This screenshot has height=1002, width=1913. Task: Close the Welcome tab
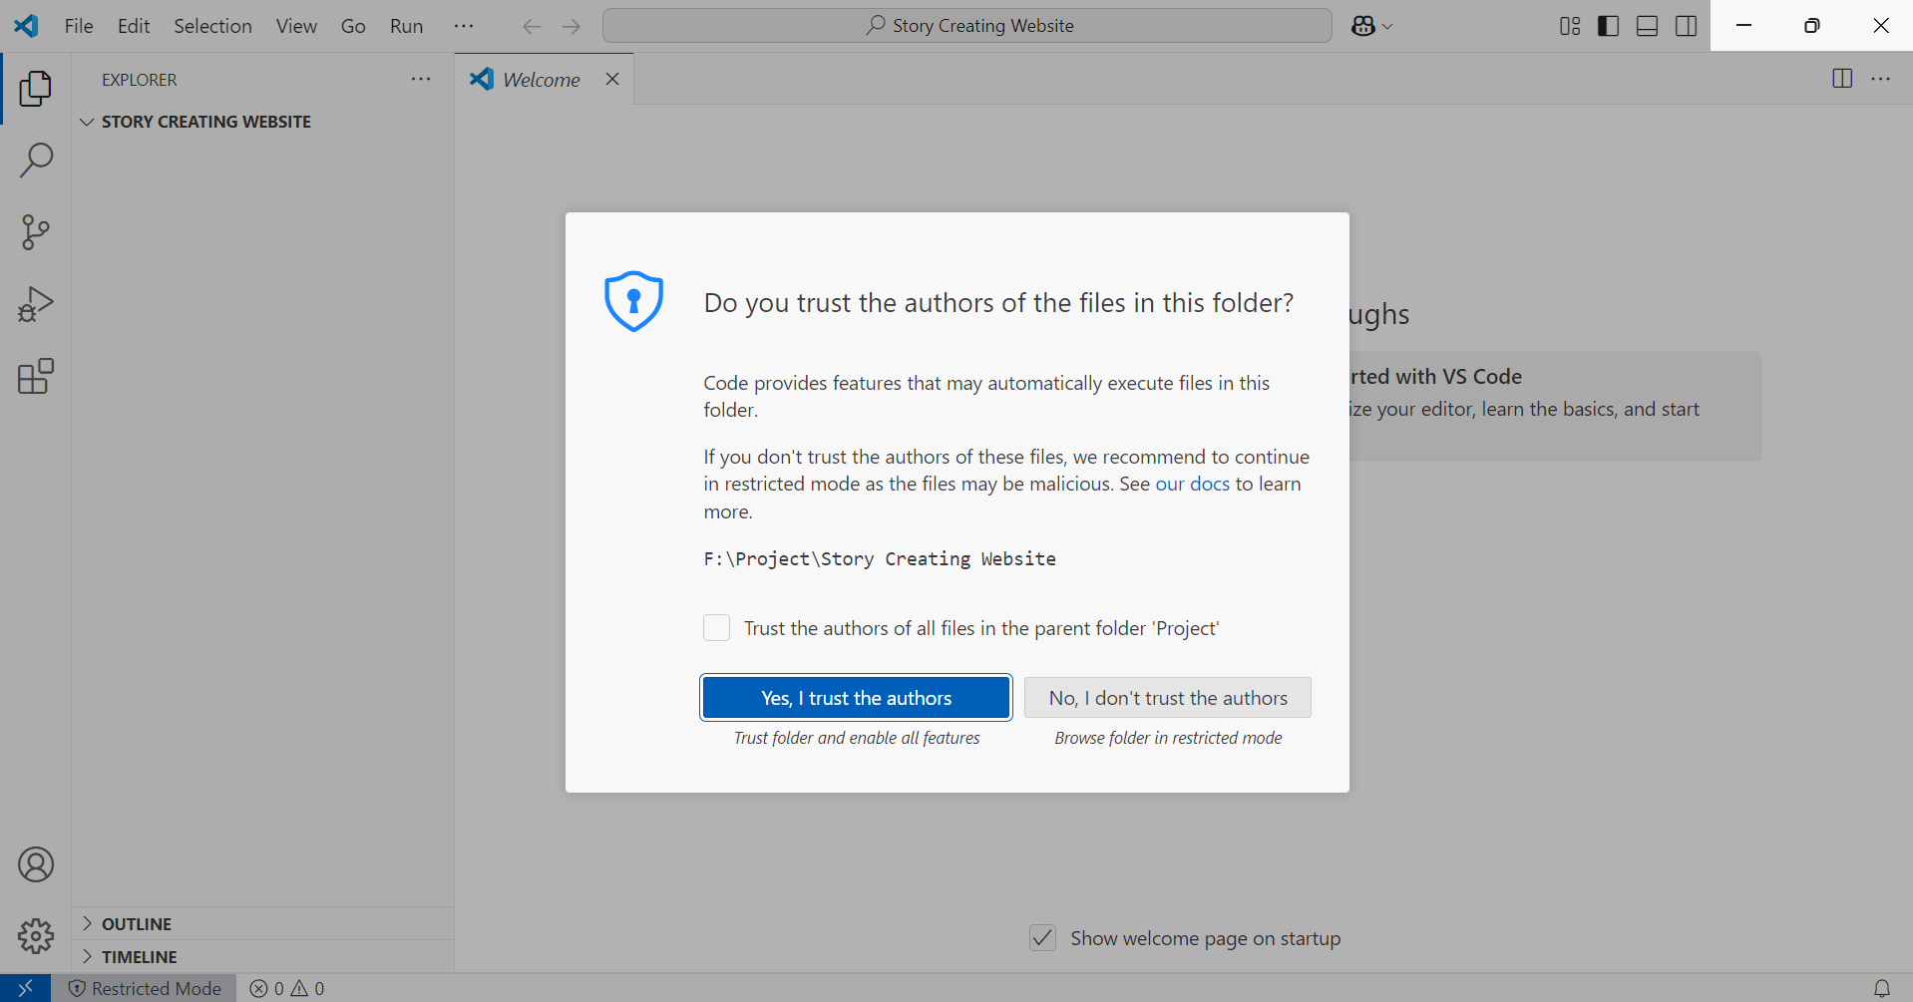point(612,79)
